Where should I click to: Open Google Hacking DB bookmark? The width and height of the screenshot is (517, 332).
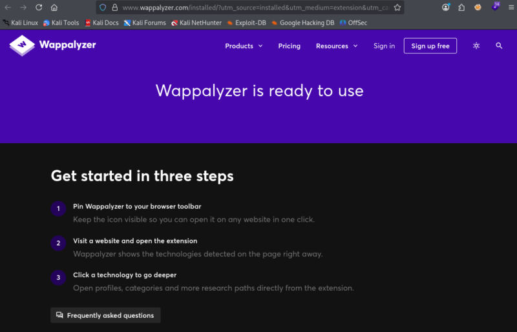click(302, 23)
